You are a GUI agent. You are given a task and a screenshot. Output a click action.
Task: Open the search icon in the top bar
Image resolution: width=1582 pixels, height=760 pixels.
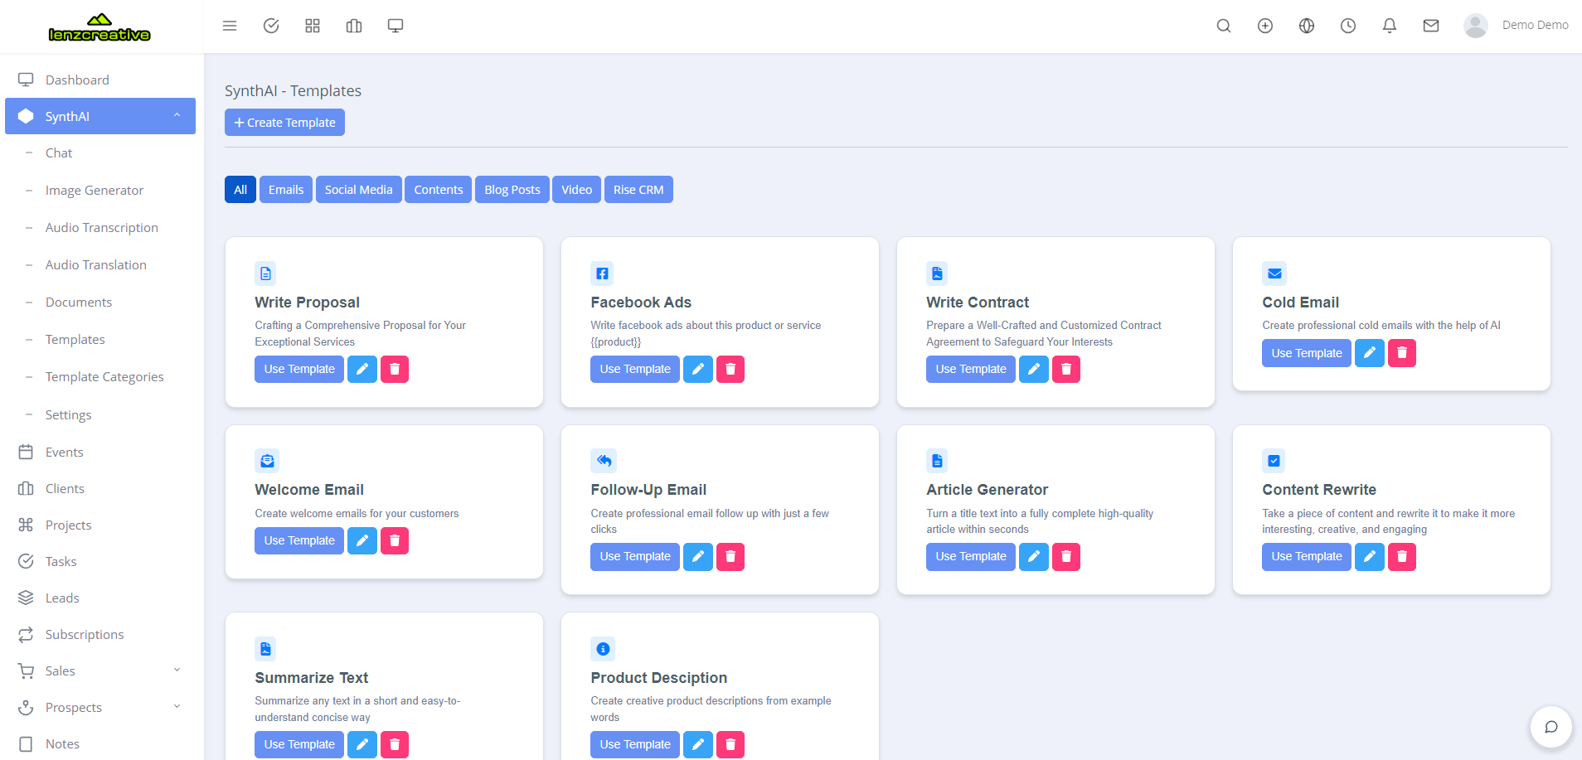1223,26
